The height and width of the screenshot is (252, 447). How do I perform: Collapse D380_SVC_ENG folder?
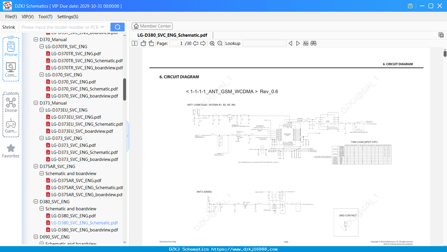(36, 201)
